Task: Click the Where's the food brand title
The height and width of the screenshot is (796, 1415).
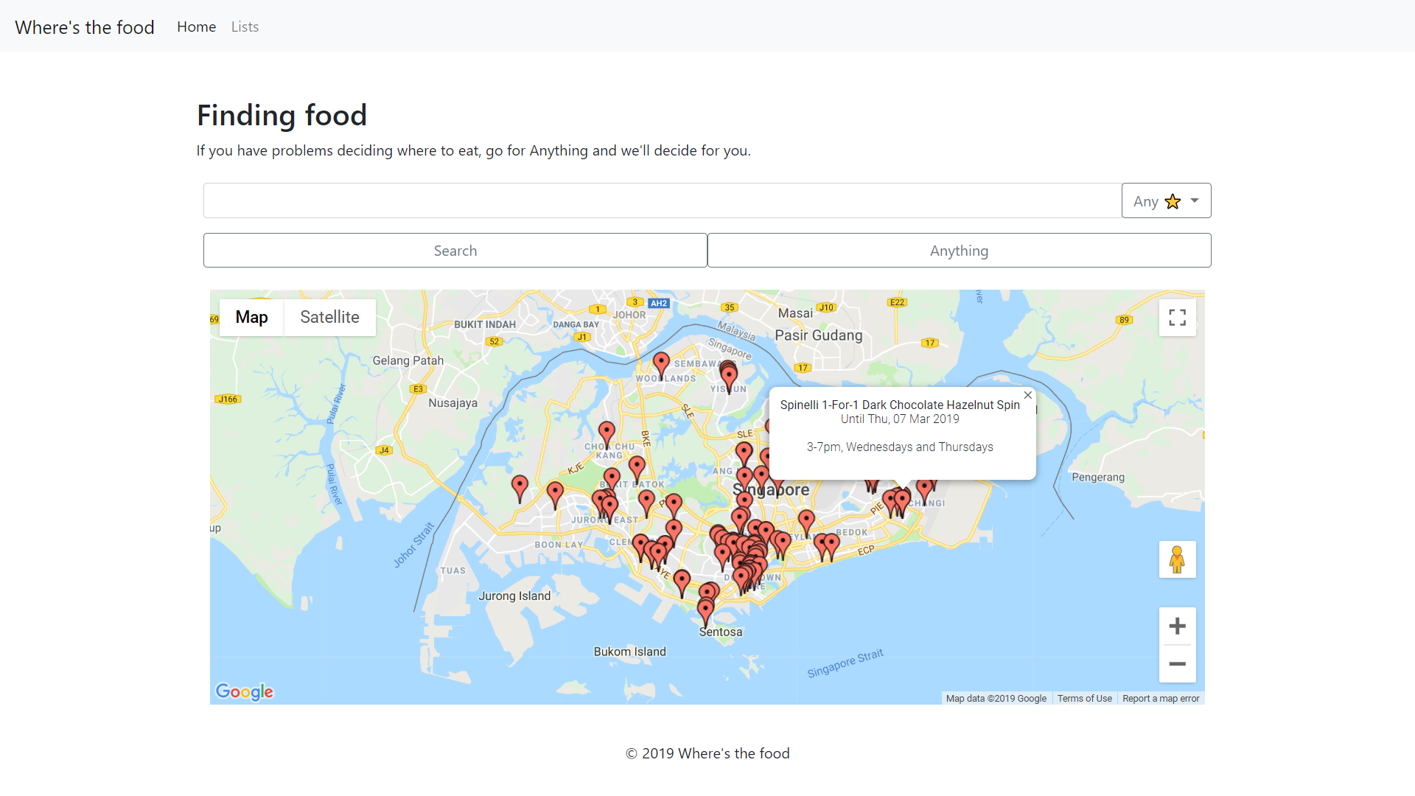Action: point(85,27)
